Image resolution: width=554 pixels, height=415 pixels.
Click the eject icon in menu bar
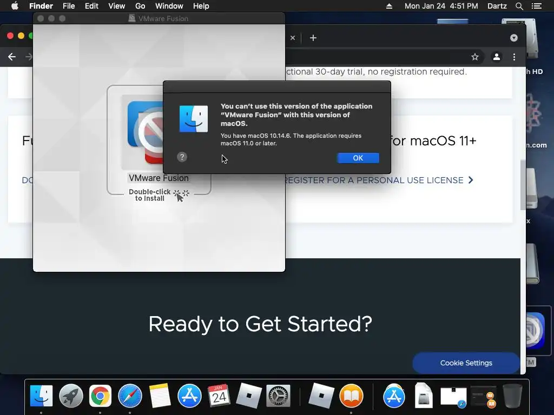coord(389,6)
